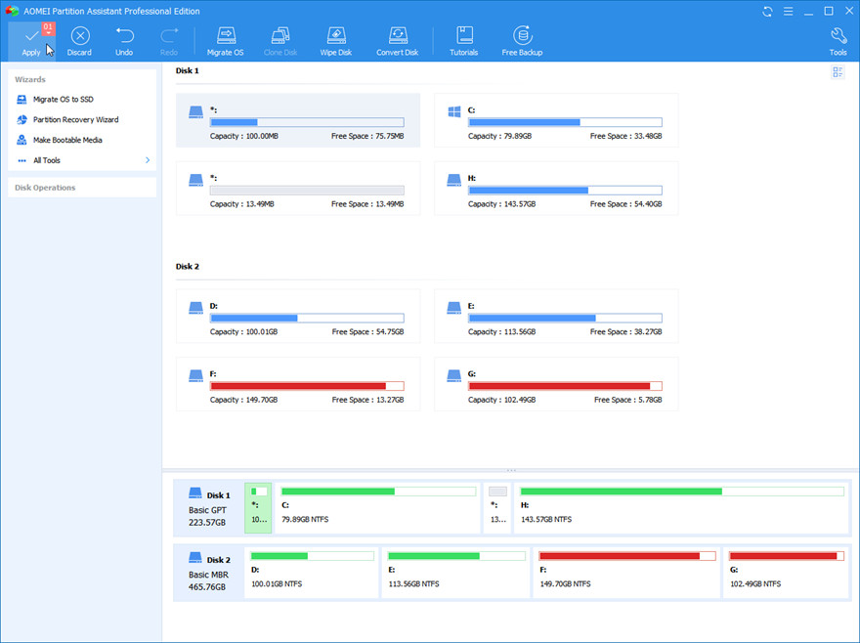Select the 13.49MB unallocated partition card
860x643 pixels.
[x=298, y=189]
